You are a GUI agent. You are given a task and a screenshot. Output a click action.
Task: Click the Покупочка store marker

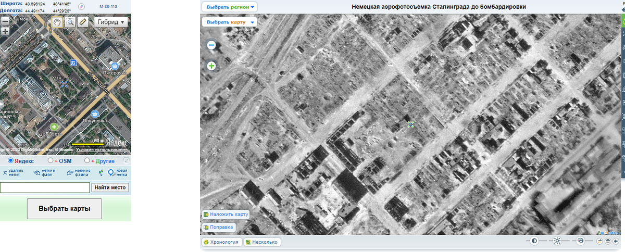tap(95, 113)
